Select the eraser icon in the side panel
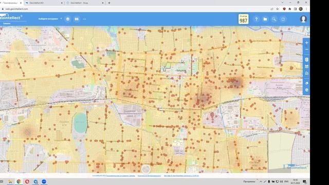 (x=306, y=83)
